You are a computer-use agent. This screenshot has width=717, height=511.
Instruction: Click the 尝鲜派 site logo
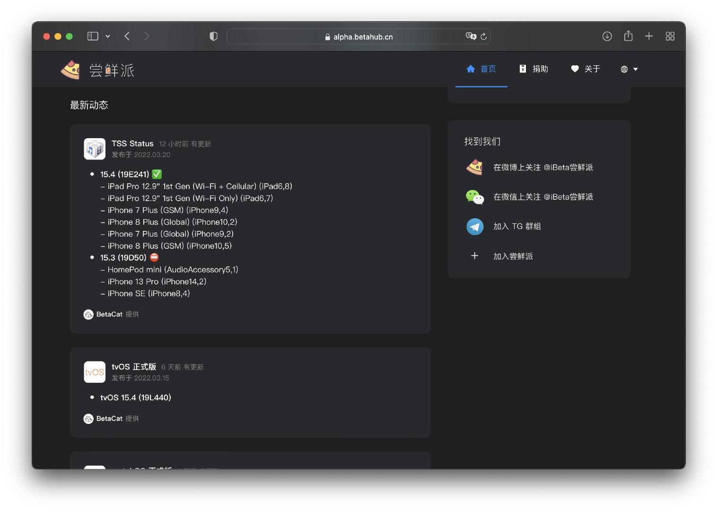tap(98, 70)
